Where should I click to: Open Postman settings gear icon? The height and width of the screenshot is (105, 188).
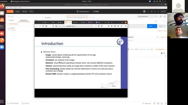click(152, 11)
